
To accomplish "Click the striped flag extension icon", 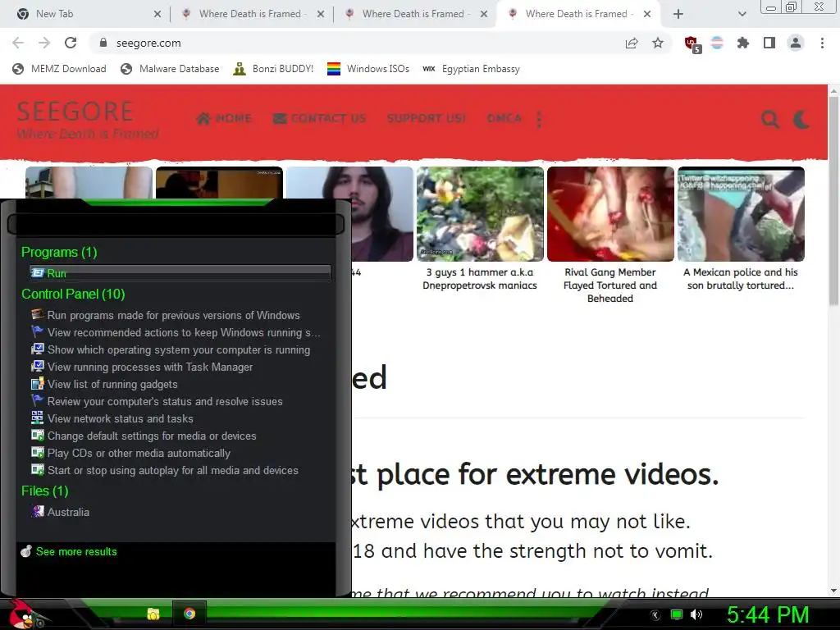I will (x=717, y=43).
